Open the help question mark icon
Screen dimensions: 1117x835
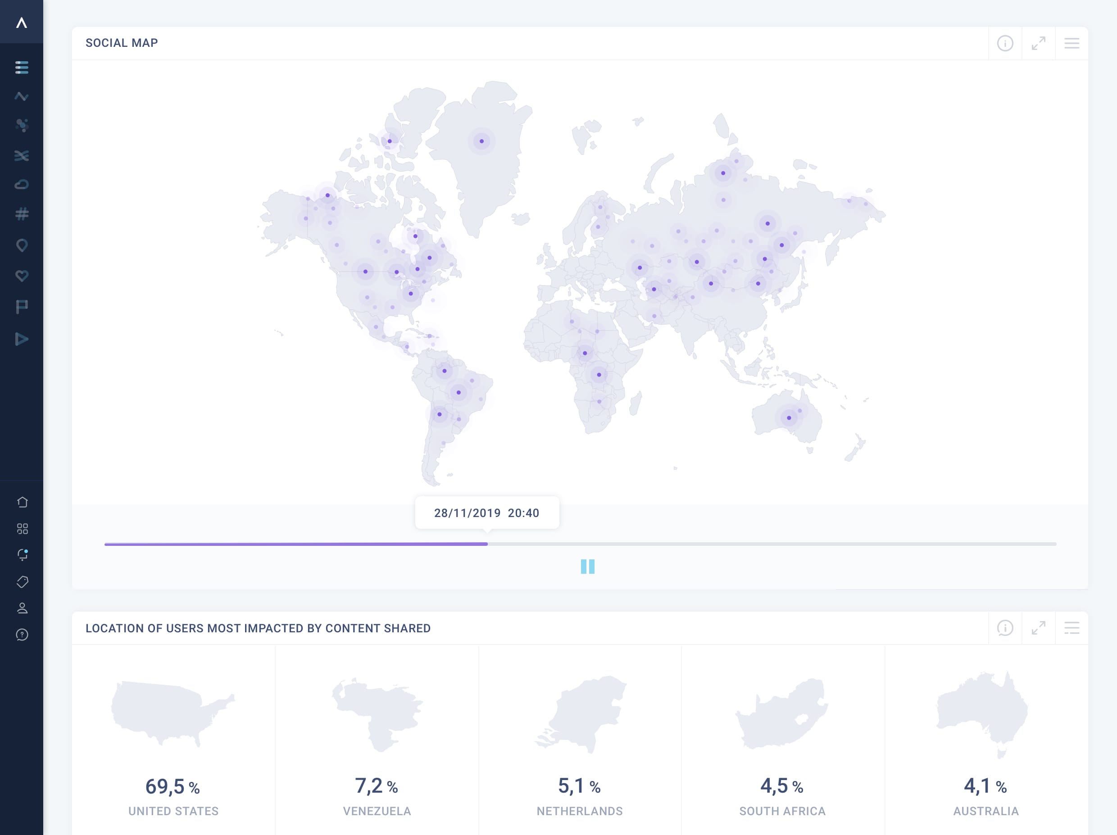point(22,635)
